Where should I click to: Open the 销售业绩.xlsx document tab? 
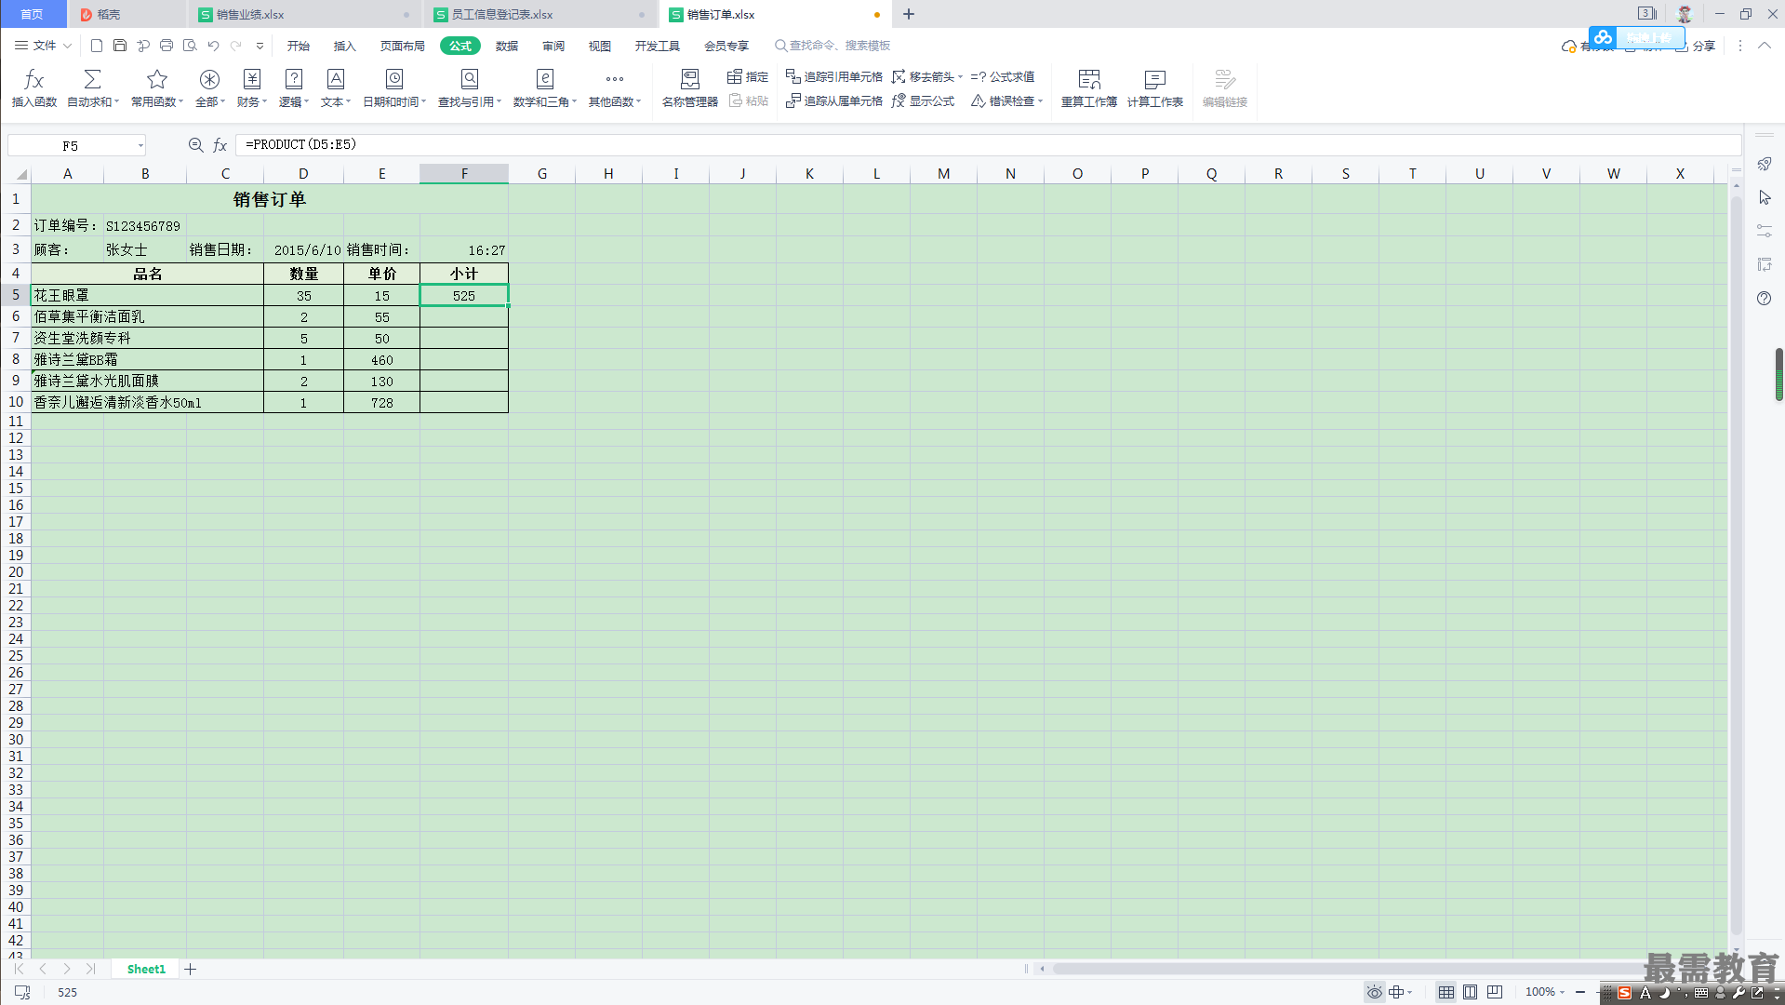(304, 14)
